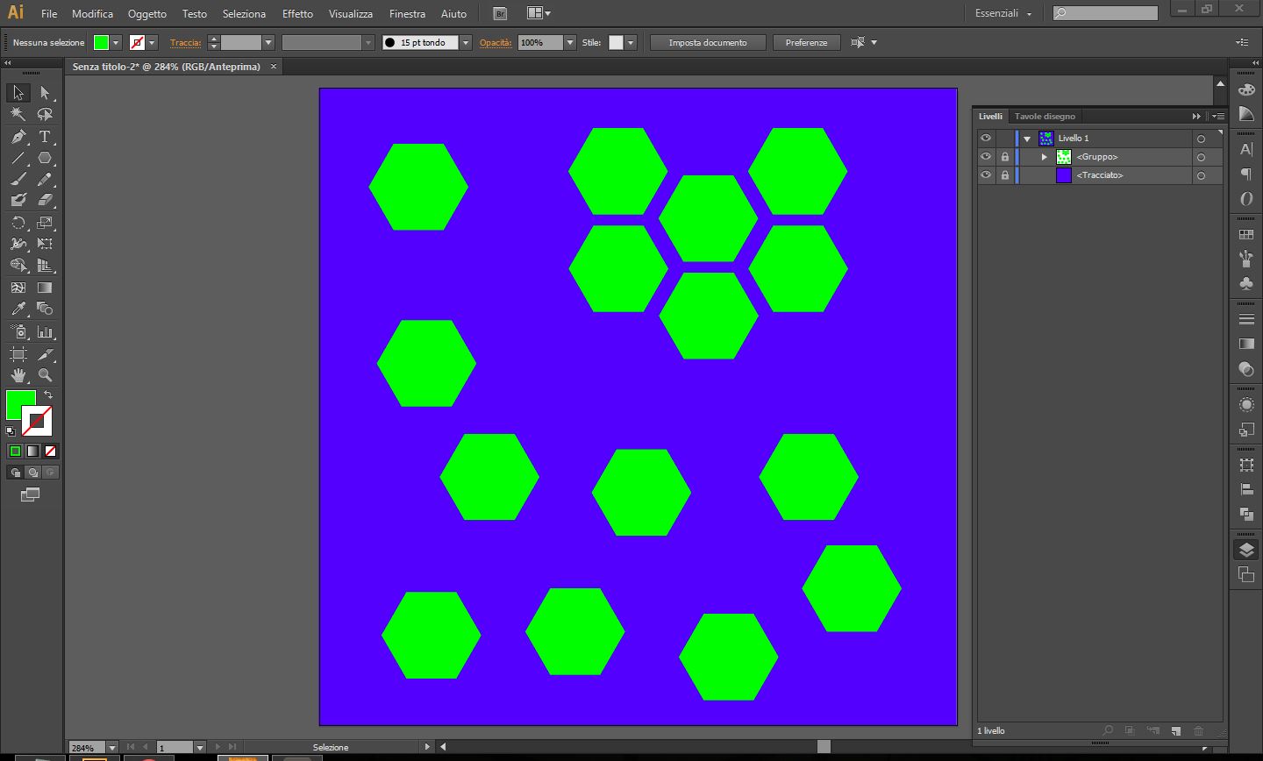Open the Oggetto menu
The width and height of the screenshot is (1263, 761).
147,13
